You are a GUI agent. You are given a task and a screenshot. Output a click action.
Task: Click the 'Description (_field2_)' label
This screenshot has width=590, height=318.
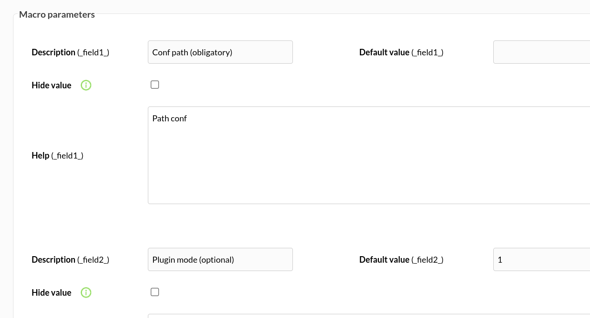pos(71,260)
